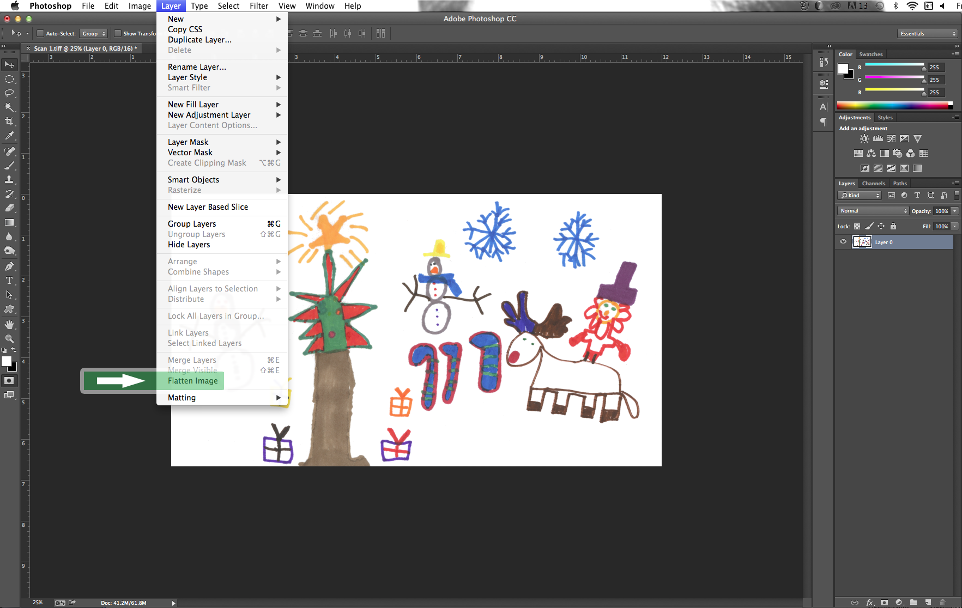962x608 pixels.
Task: Select the Lasso tool
Action: click(x=9, y=93)
